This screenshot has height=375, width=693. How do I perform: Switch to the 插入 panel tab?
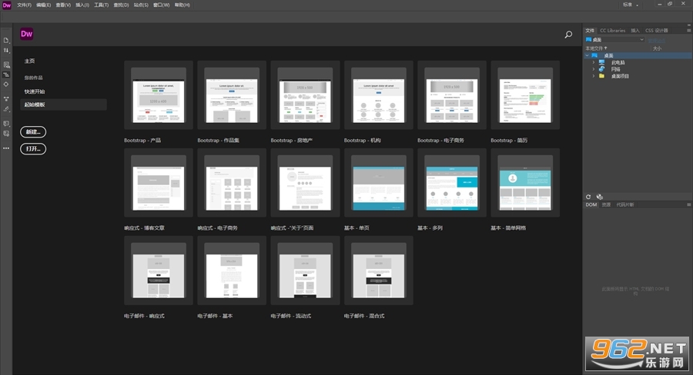coord(635,31)
